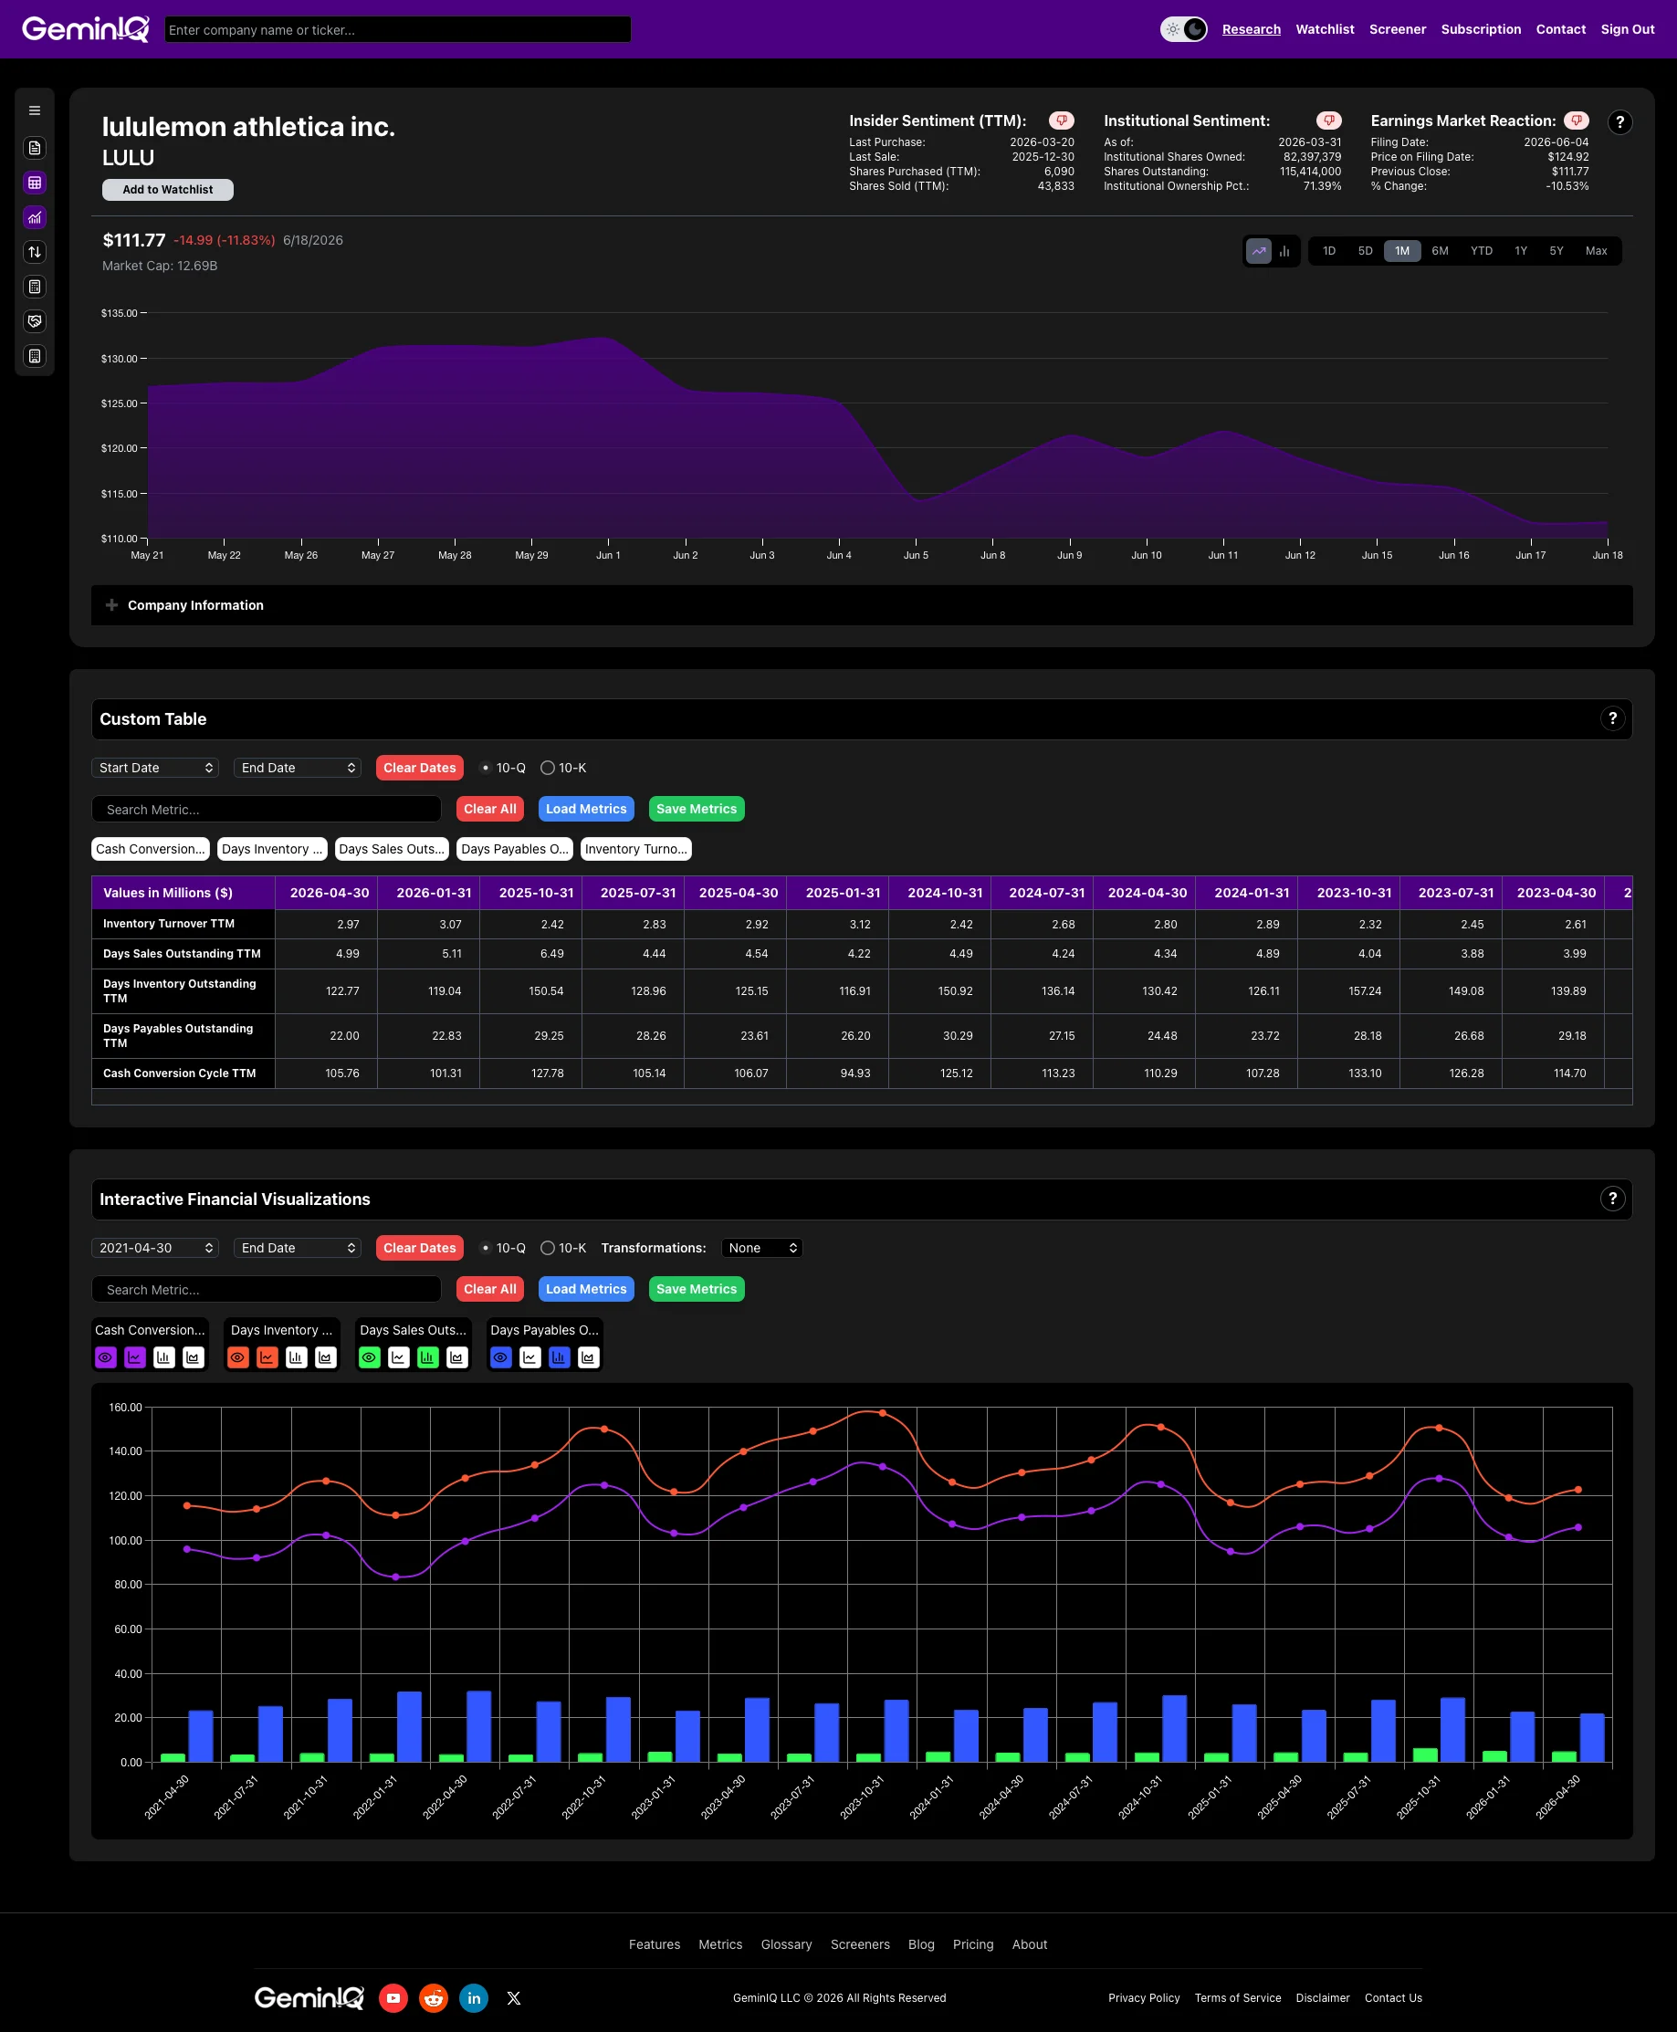Image resolution: width=1677 pixels, height=2032 pixels.
Task: Select 10-K radio in Visualizations section
Action: [x=548, y=1248]
